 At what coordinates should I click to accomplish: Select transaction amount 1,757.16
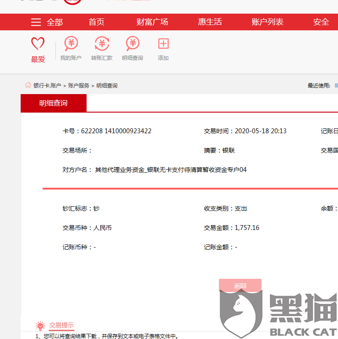pos(247,228)
